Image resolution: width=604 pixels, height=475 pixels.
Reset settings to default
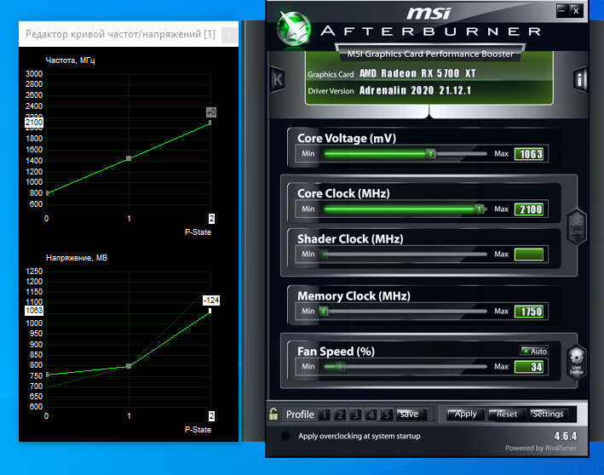pyautogui.click(x=507, y=415)
